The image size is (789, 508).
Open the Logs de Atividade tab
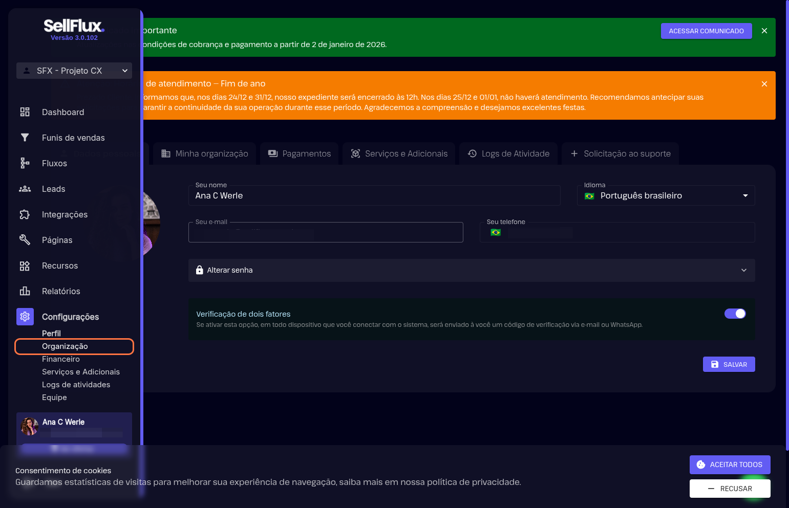[x=508, y=153]
